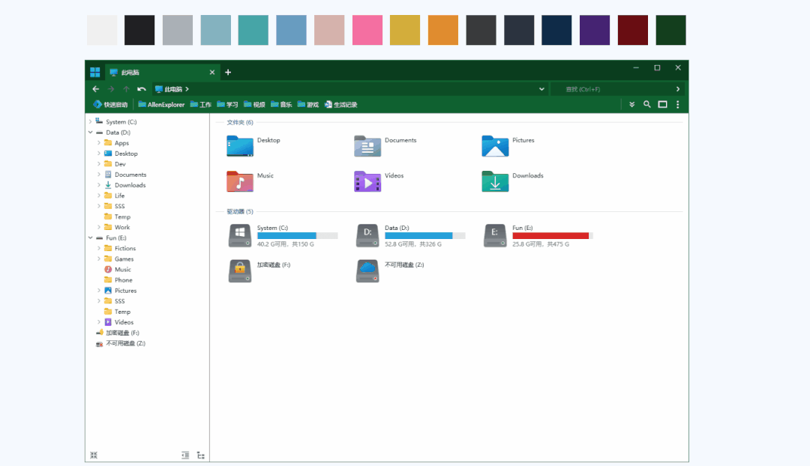Open the address bar history dropdown

541,89
